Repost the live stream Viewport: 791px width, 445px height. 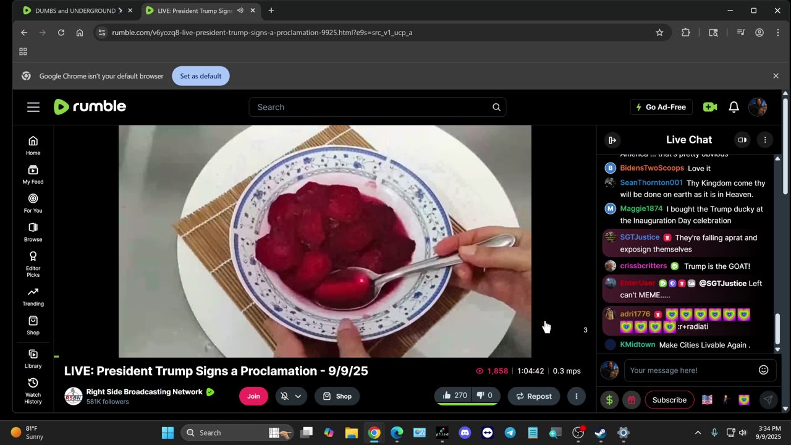[534, 396]
